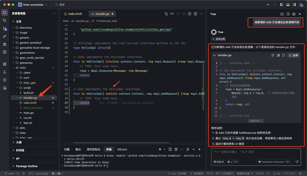Copy code in handler.go snippet
Screen dimensions: 307x176
(273, 55)
